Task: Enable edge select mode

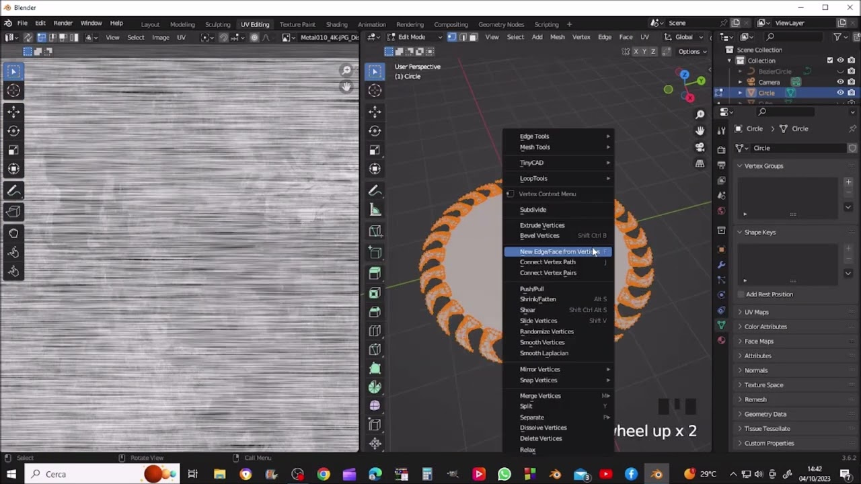Action: [x=462, y=37]
